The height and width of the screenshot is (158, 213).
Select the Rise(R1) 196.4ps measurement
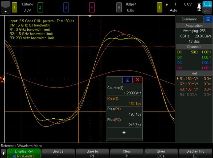[x=124, y=112]
